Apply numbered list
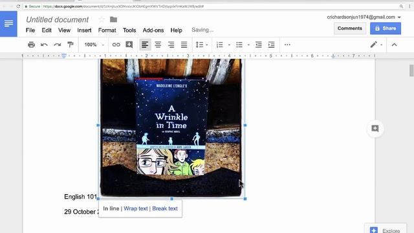The image size is (414, 233). pos(220,45)
